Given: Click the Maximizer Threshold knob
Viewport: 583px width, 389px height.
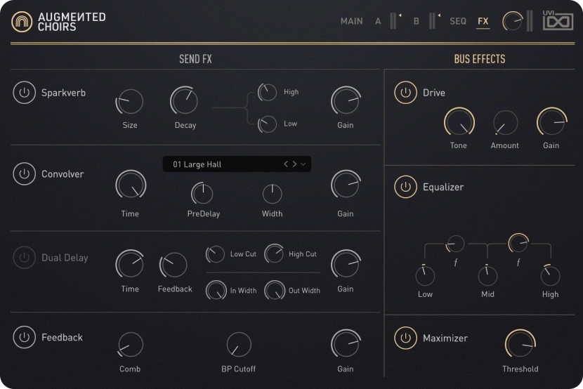Looking at the screenshot, I should (x=520, y=343).
